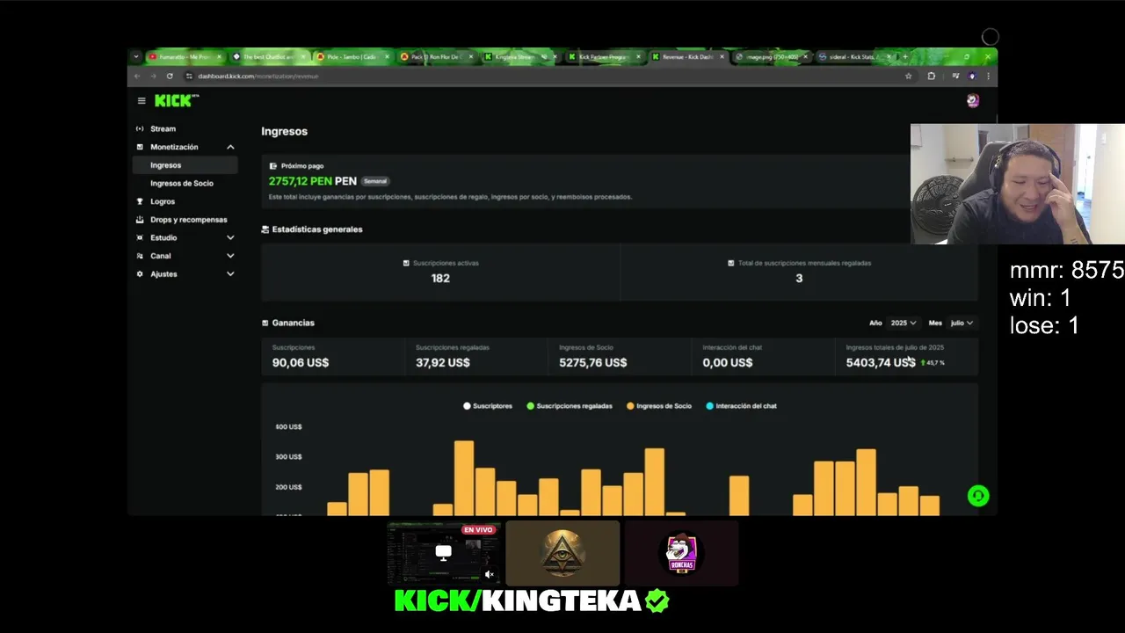Click the tallest orange bar in the earnings chart
Image resolution: width=1125 pixels, height=633 pixels.
coord(464,478)
